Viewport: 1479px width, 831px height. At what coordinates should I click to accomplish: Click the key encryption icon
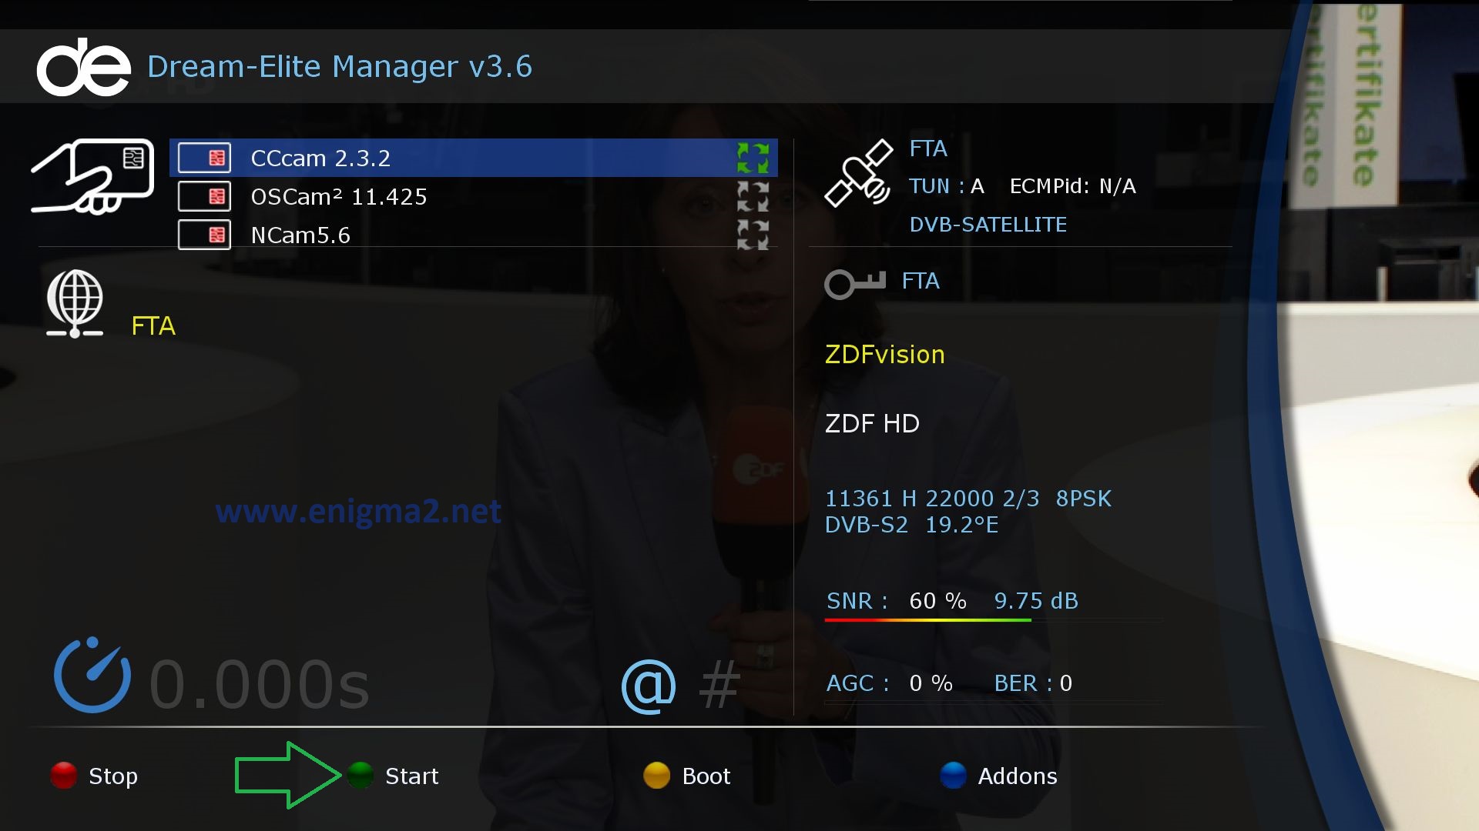855,283
